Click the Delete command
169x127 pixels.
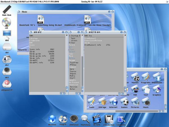pos(72,58)
